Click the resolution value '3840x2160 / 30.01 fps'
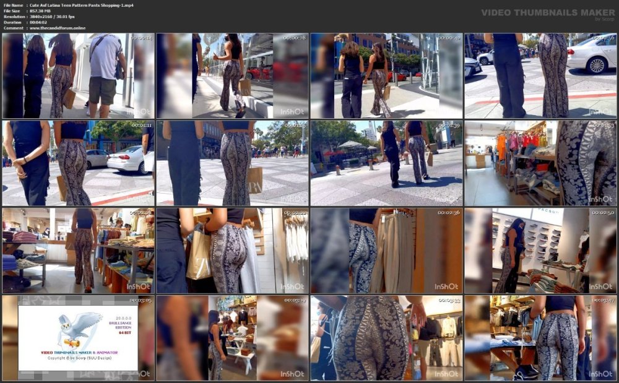The height and width of the screenshot is (383, 619). (x=52, y=17)
